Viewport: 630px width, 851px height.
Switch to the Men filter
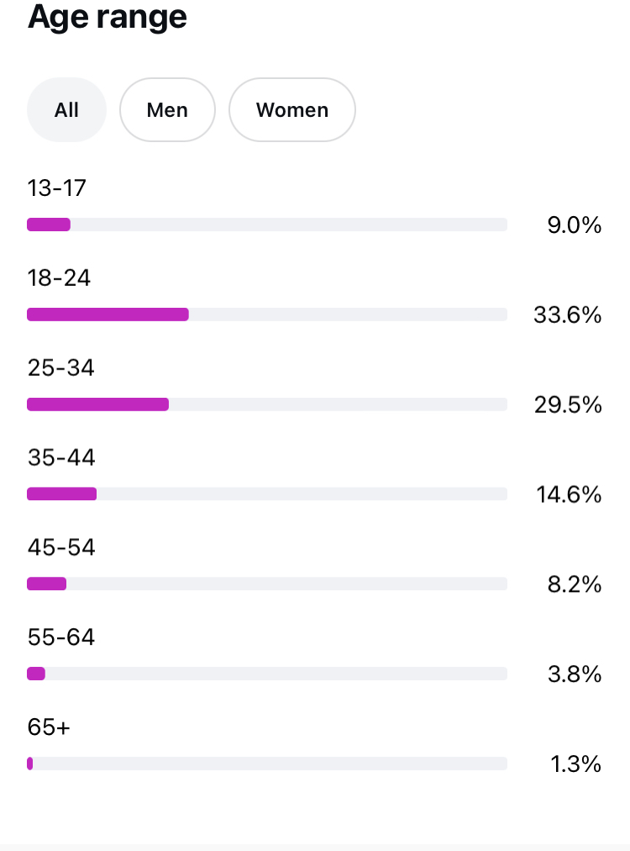[x=167, y=110]
